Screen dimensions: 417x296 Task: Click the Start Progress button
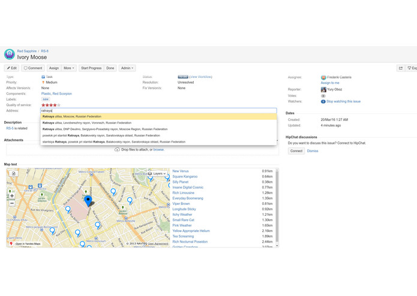coord(91,68)
